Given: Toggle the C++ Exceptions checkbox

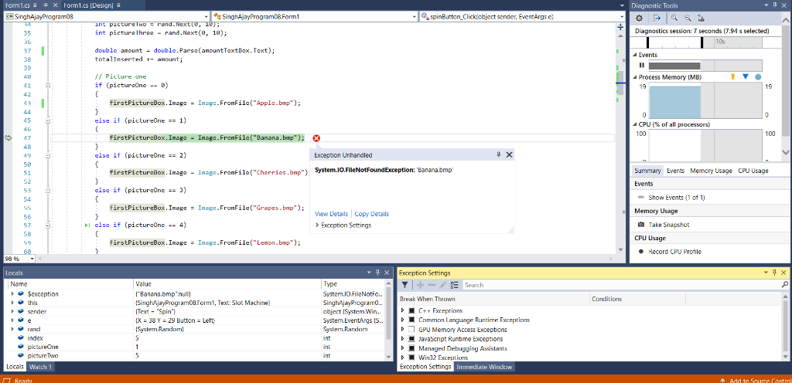Looking at the screenshot, I should coord(411,311).
